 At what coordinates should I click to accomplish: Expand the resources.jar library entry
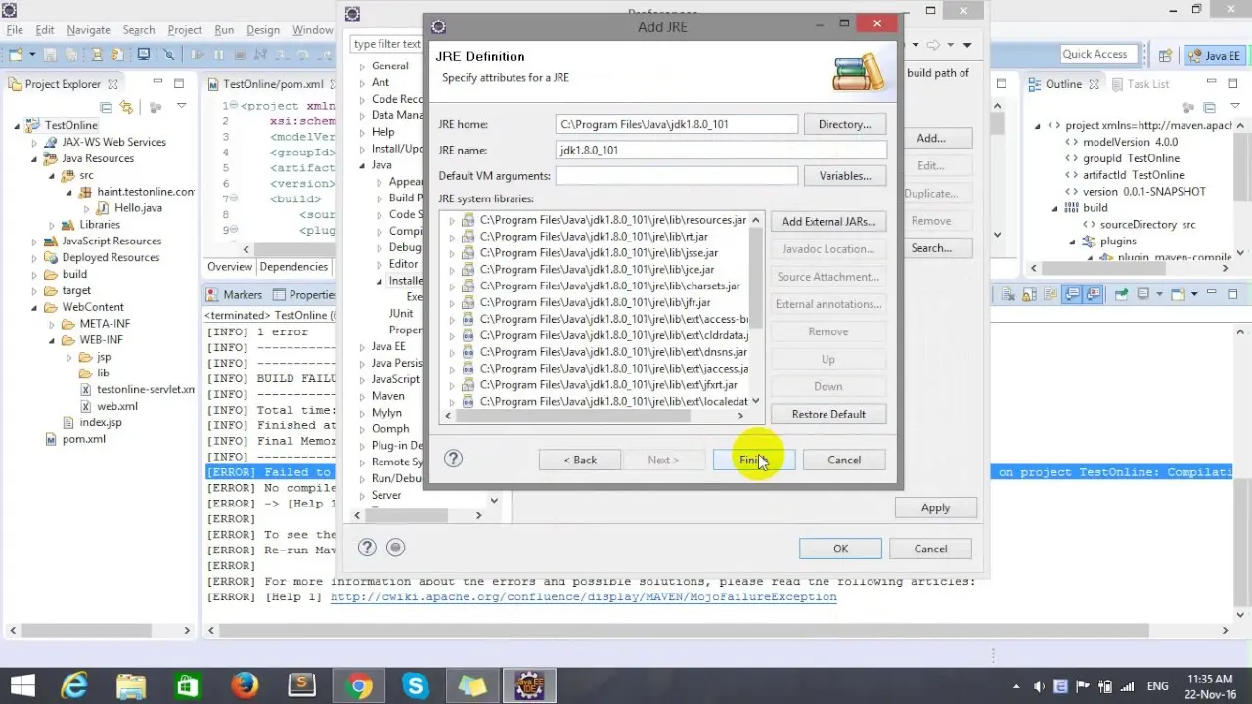point(452,221)
